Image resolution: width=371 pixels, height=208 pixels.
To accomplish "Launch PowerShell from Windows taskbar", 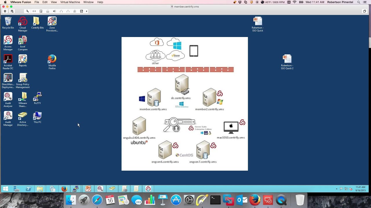I will (x=28, y=189).
